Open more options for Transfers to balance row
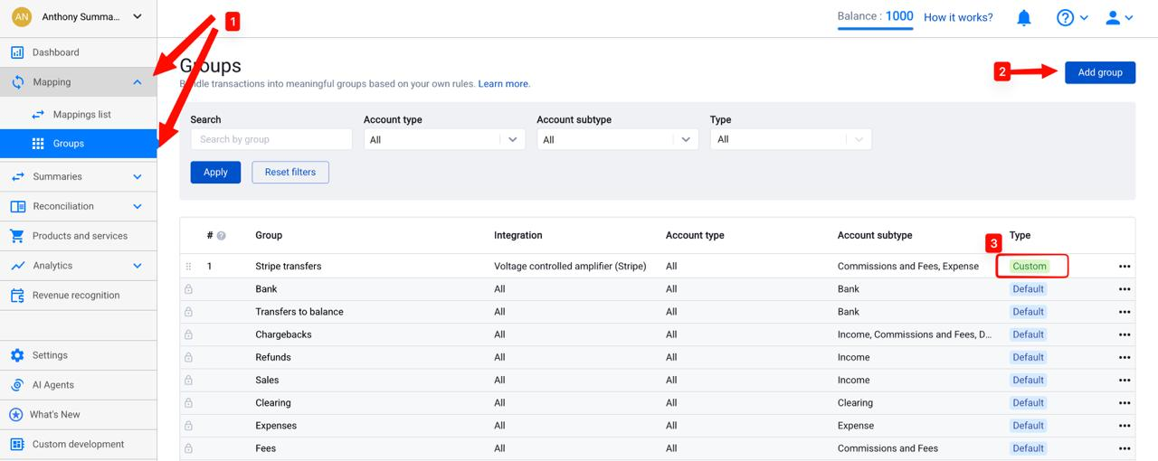 tap(1125, 312)
